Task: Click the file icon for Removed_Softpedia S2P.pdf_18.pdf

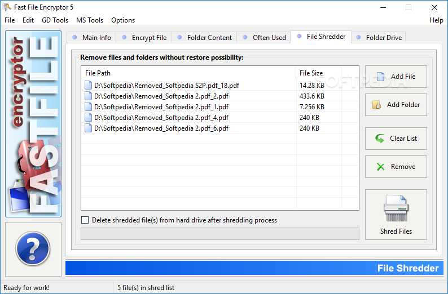Action: (88, 85)
